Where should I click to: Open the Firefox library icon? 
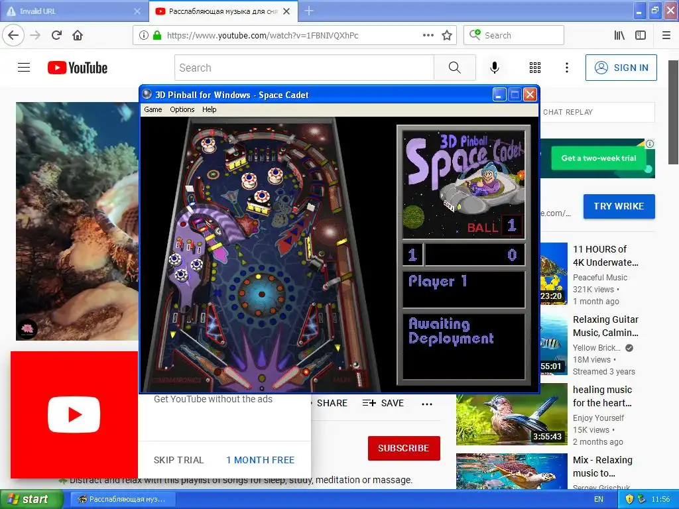click(619, 35)
